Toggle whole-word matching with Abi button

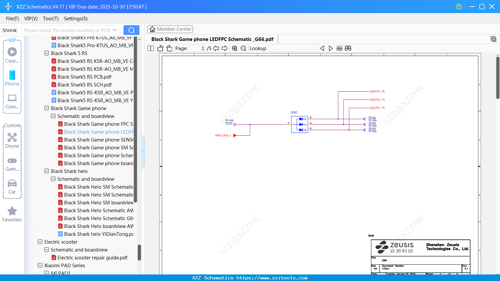tap(339, 48)
